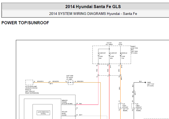Viewport: 169px width, 119px height.
Task: Click the 'BRN/ORG' label next to pin 14
Action: point(80,81)
